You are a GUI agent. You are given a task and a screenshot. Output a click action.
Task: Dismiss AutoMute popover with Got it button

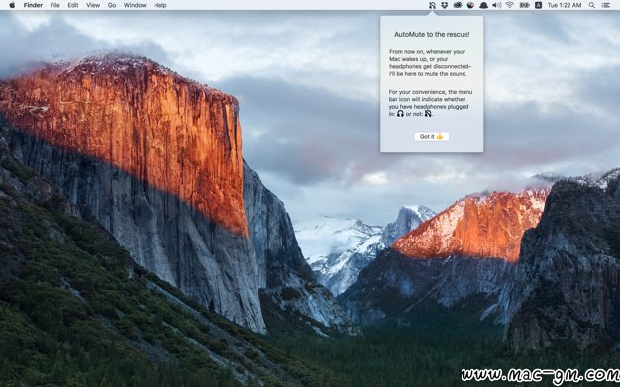click(x=432, y=136)
